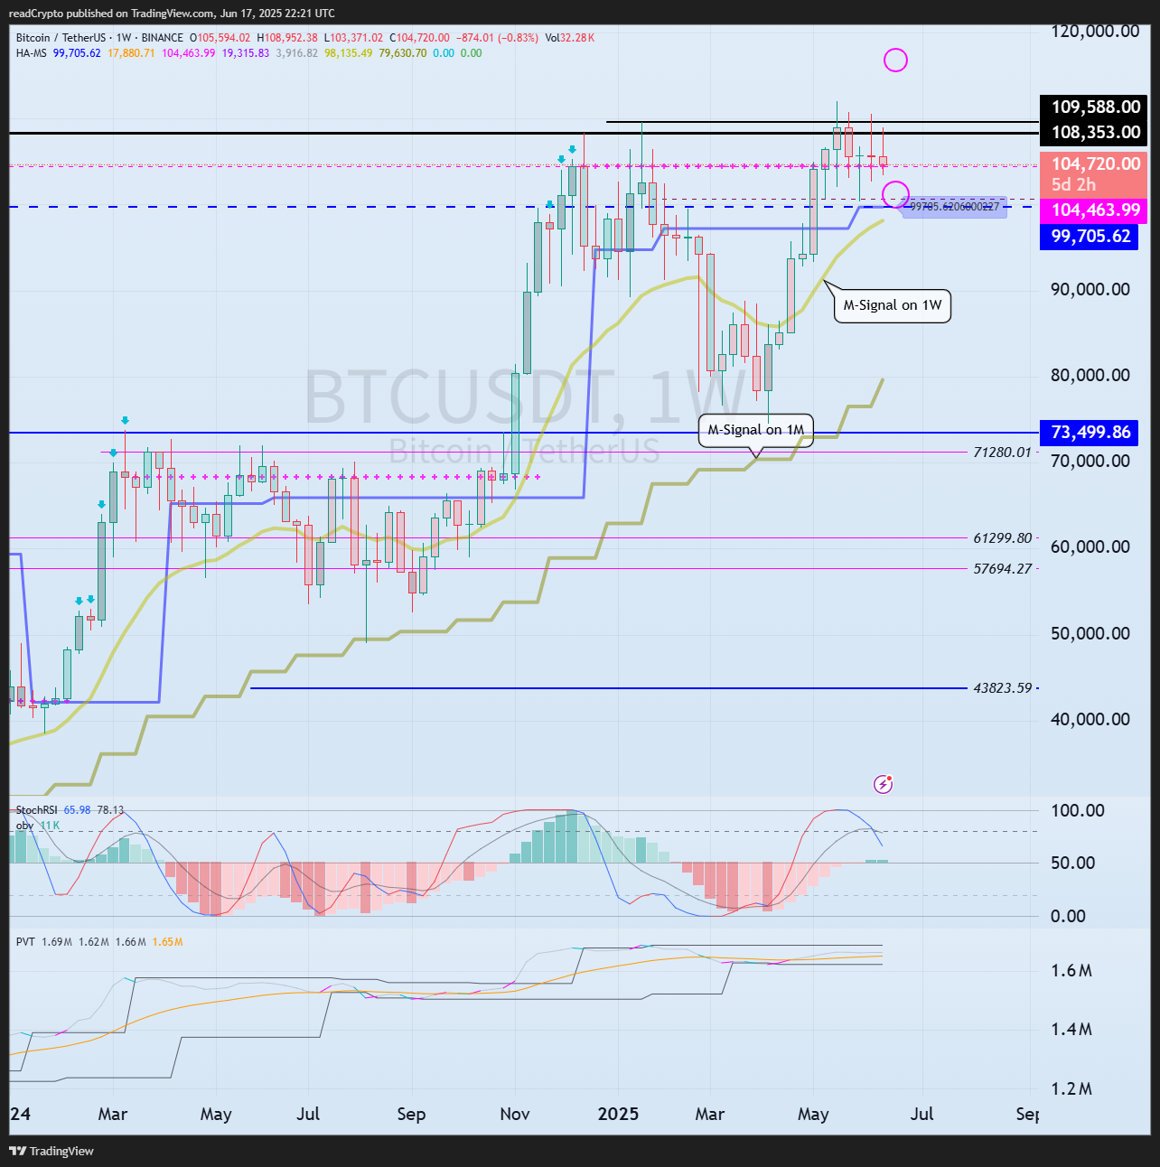Click magenta 104,463.99 label on price axis
The image size is (1160, 1167).
[x=1095, y=210]
